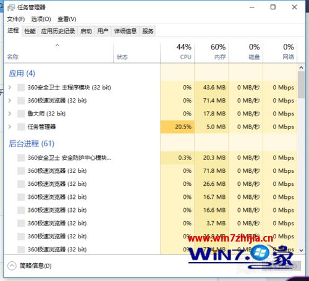Select the 任务管理器 process name
This screenshot has width=309, height=281.
click(41, 127)
